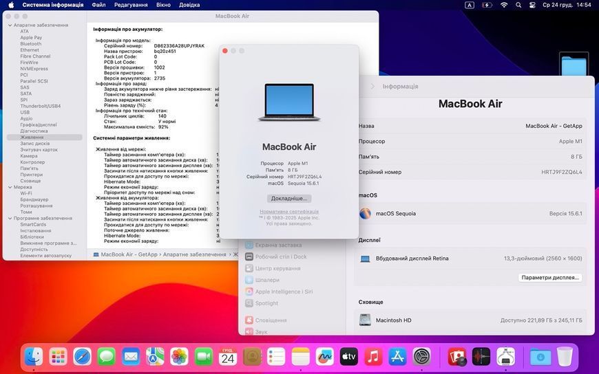
Task: Collapse Мережа tree section
Action: tap(10, 188)
